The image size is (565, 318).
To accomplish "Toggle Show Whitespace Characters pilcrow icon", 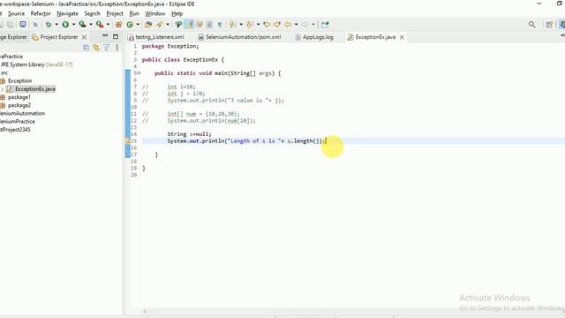I will tap(220, 25).
